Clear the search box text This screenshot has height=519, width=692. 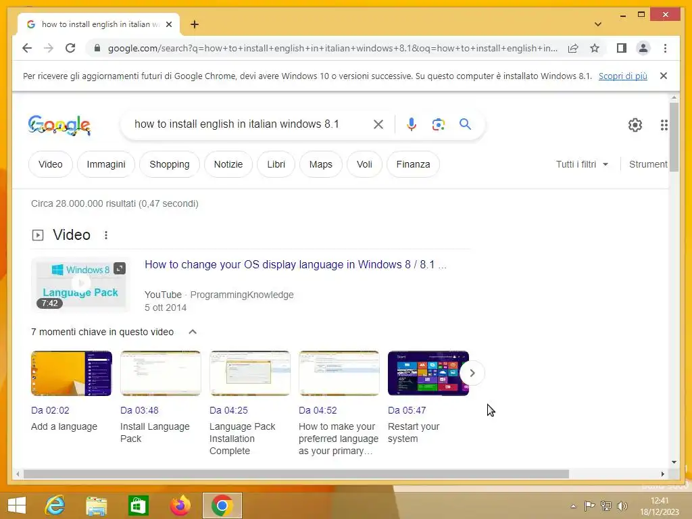tap(378, 124)
